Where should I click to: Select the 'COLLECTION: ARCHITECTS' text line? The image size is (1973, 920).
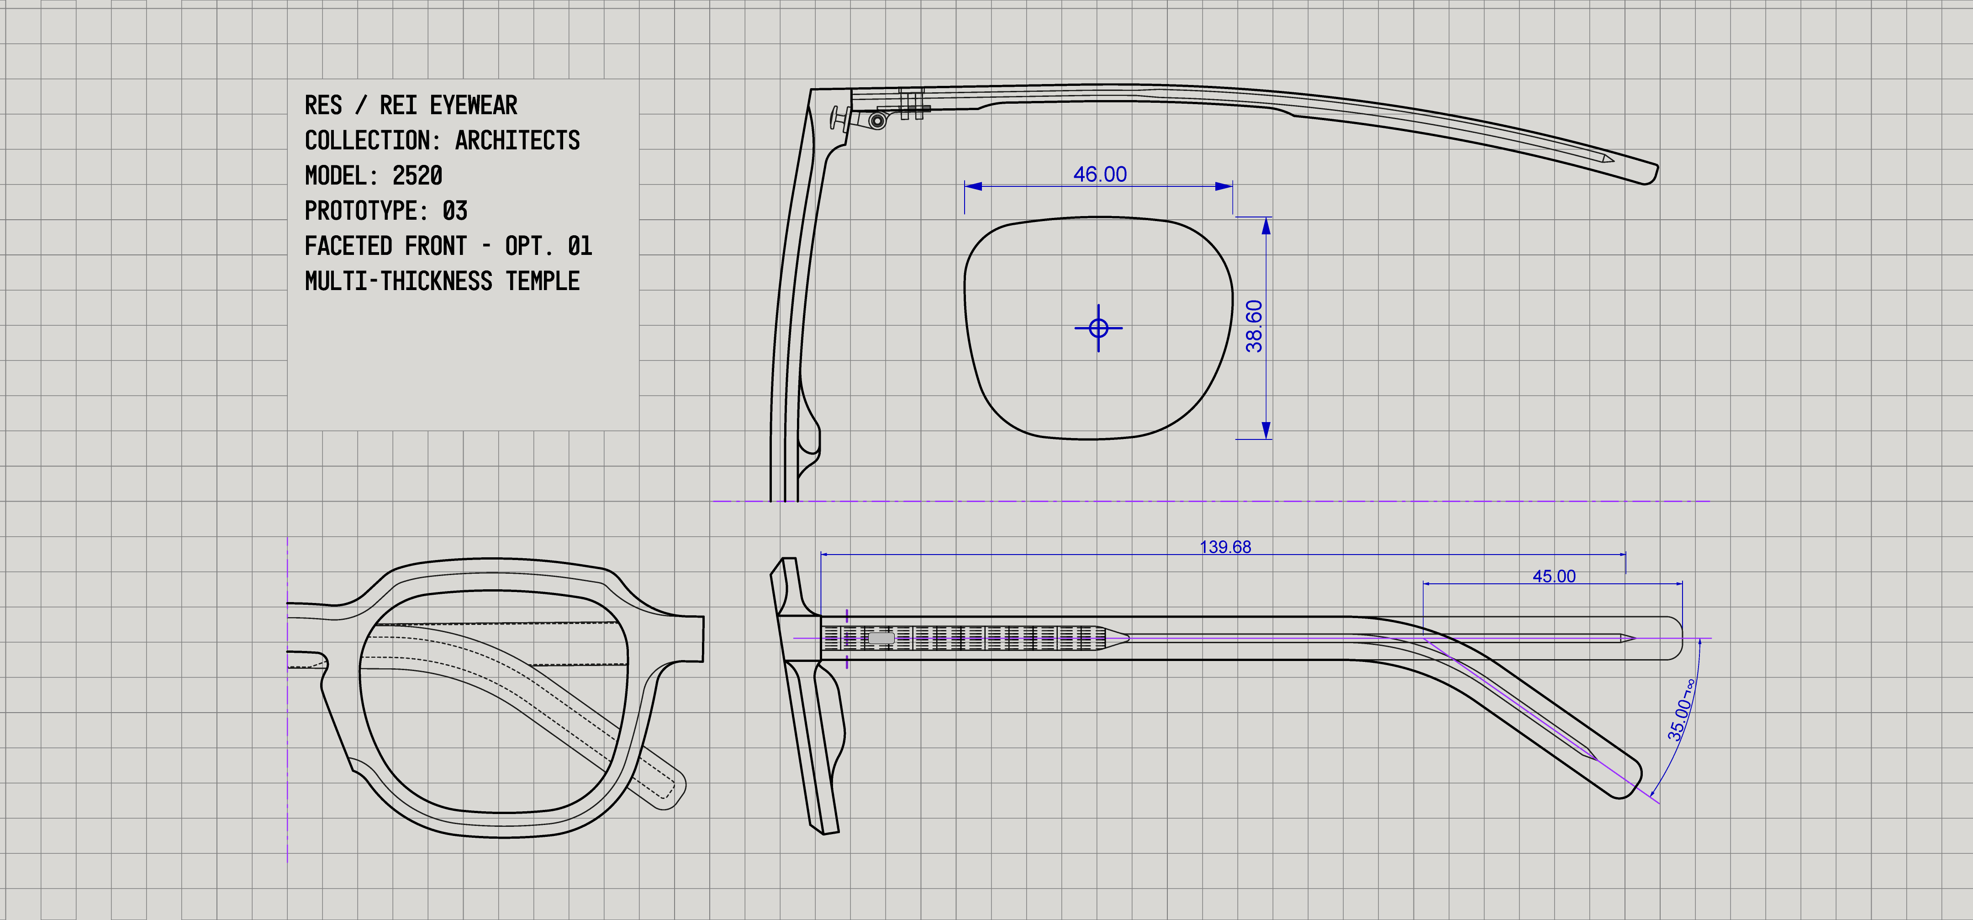(442, 140)
